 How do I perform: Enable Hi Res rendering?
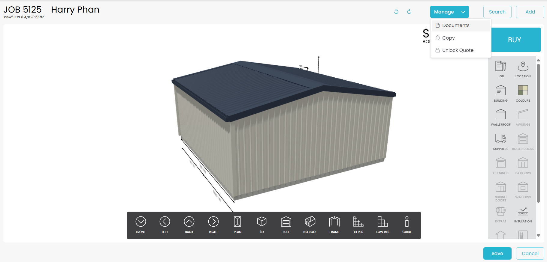358,225
